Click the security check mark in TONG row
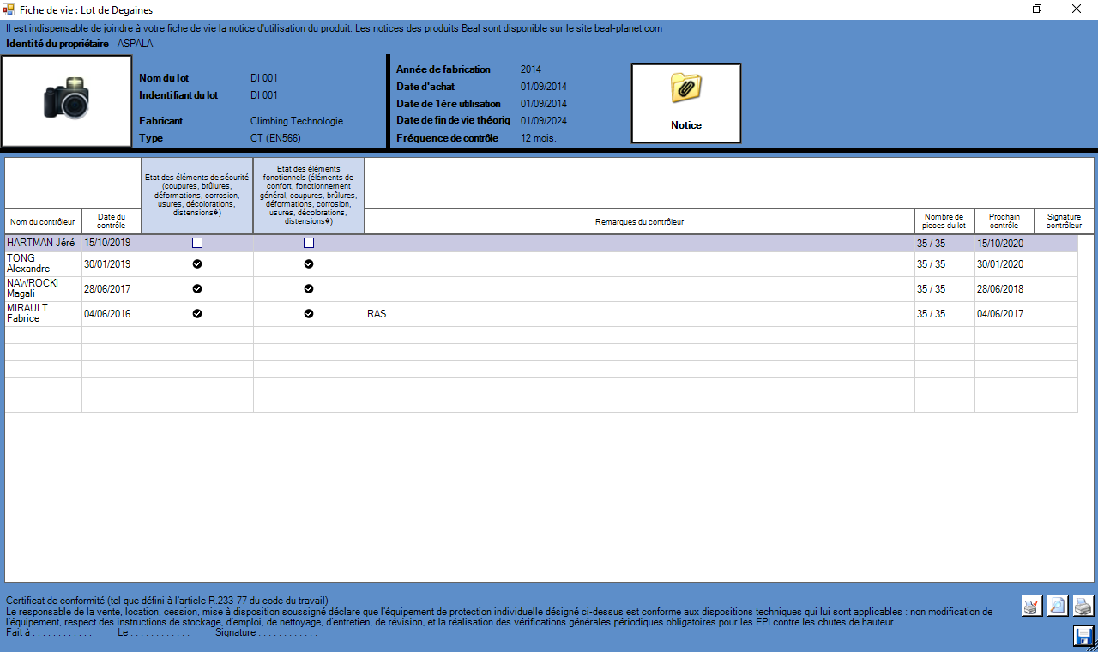The width and height of the screenshot is (1098, 652). point(197,264)
